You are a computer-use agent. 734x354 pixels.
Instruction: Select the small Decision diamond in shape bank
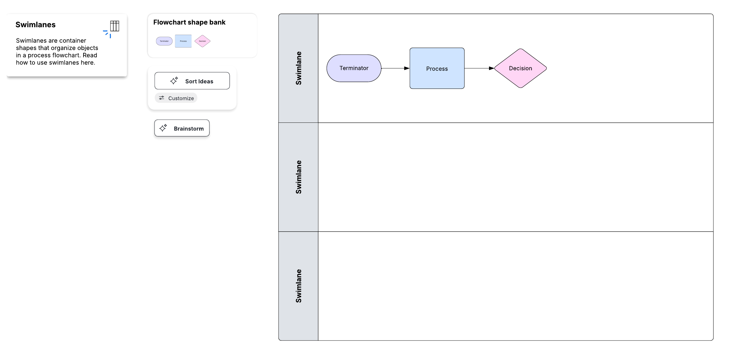coord(202,41)
